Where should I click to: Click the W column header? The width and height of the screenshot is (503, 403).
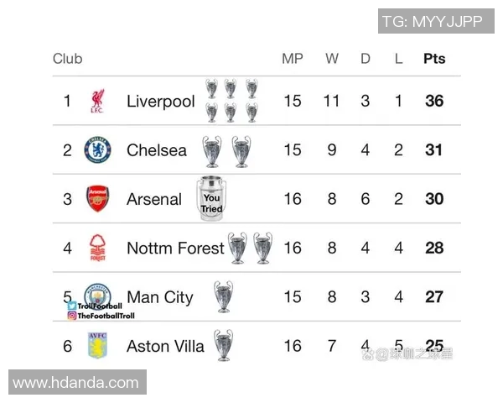tap(332, 59)
